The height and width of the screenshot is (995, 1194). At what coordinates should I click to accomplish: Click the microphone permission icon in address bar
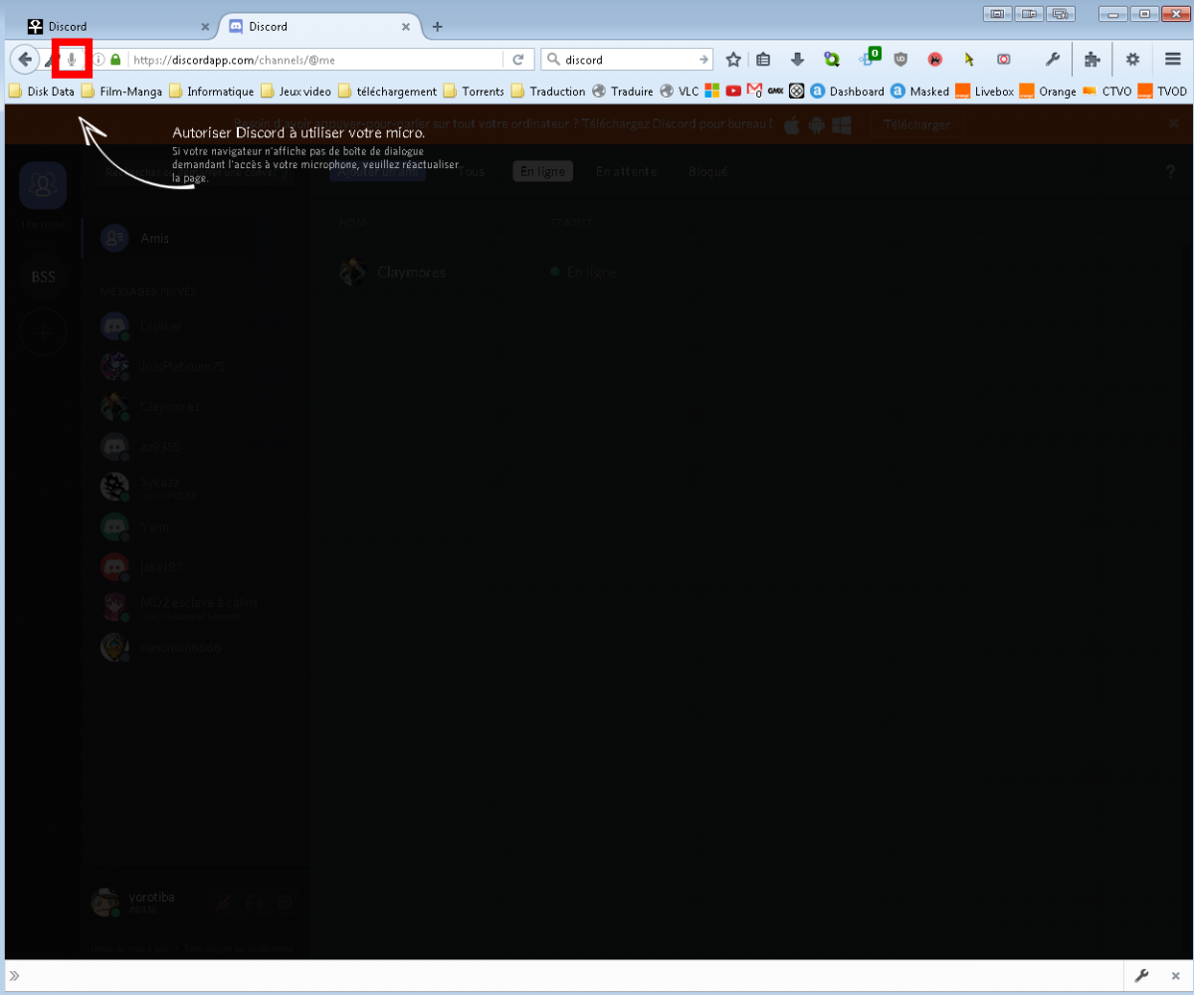[72, 60]
